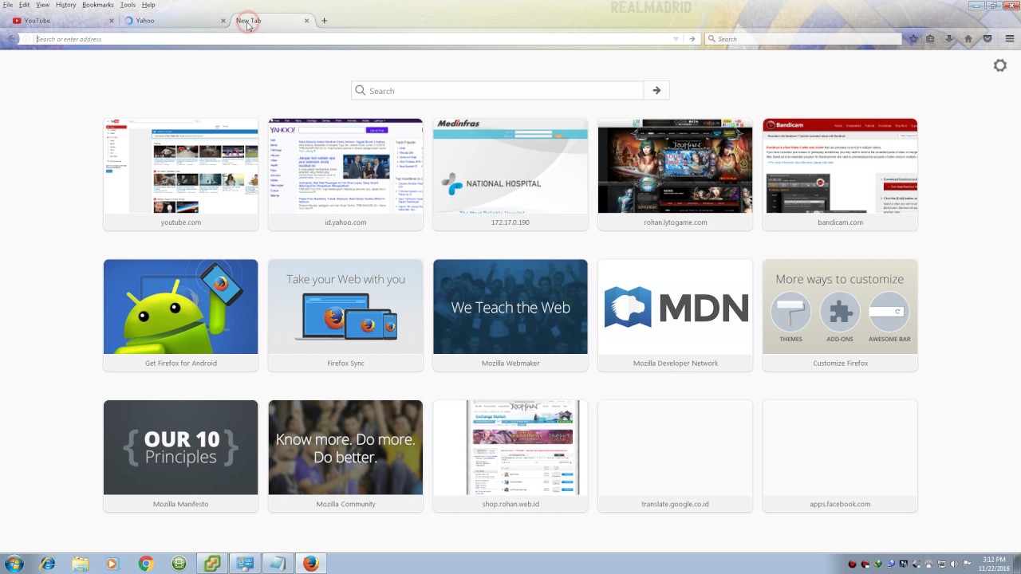Switch to VMware taskbar window
The width and height of the screenshot is (1021, 574).
click(211, 564)
